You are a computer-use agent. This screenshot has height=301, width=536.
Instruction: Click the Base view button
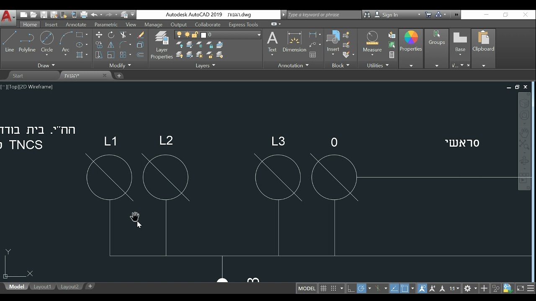tap(460, 42)
